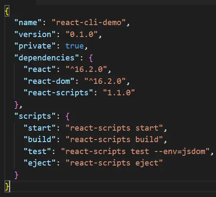Click the "react-scripts test --env=jsdom" value
Screen dimensions: 216x197
pos(135,151)
